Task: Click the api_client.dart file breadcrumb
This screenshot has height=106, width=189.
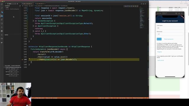Action: pos(39,6)
